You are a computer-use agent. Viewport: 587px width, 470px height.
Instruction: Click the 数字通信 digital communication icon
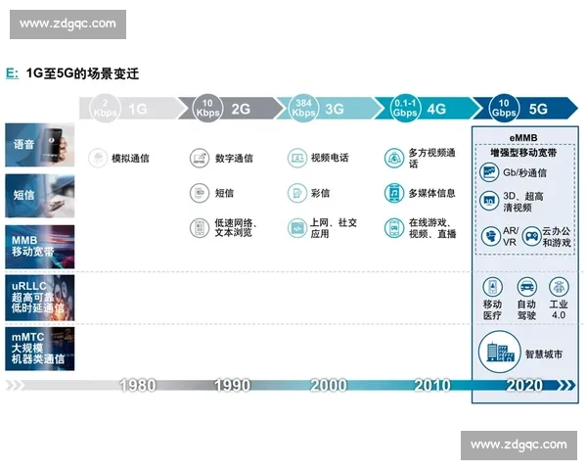200,158
